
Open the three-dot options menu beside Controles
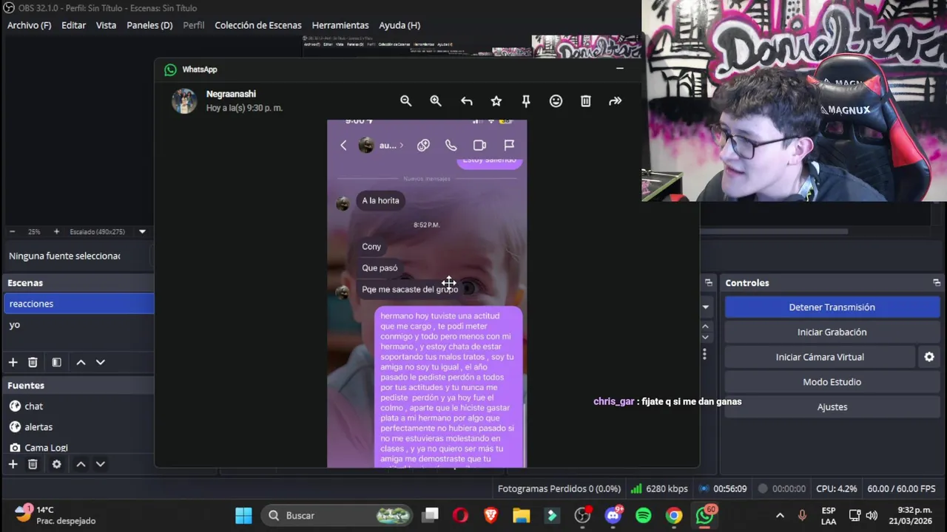[x=704, y=355]
